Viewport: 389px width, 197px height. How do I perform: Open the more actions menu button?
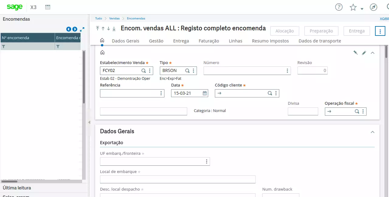pyautogui.click(x=380, y=31)
